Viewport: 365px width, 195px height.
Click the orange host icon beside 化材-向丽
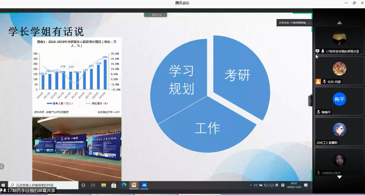(318, 82)
